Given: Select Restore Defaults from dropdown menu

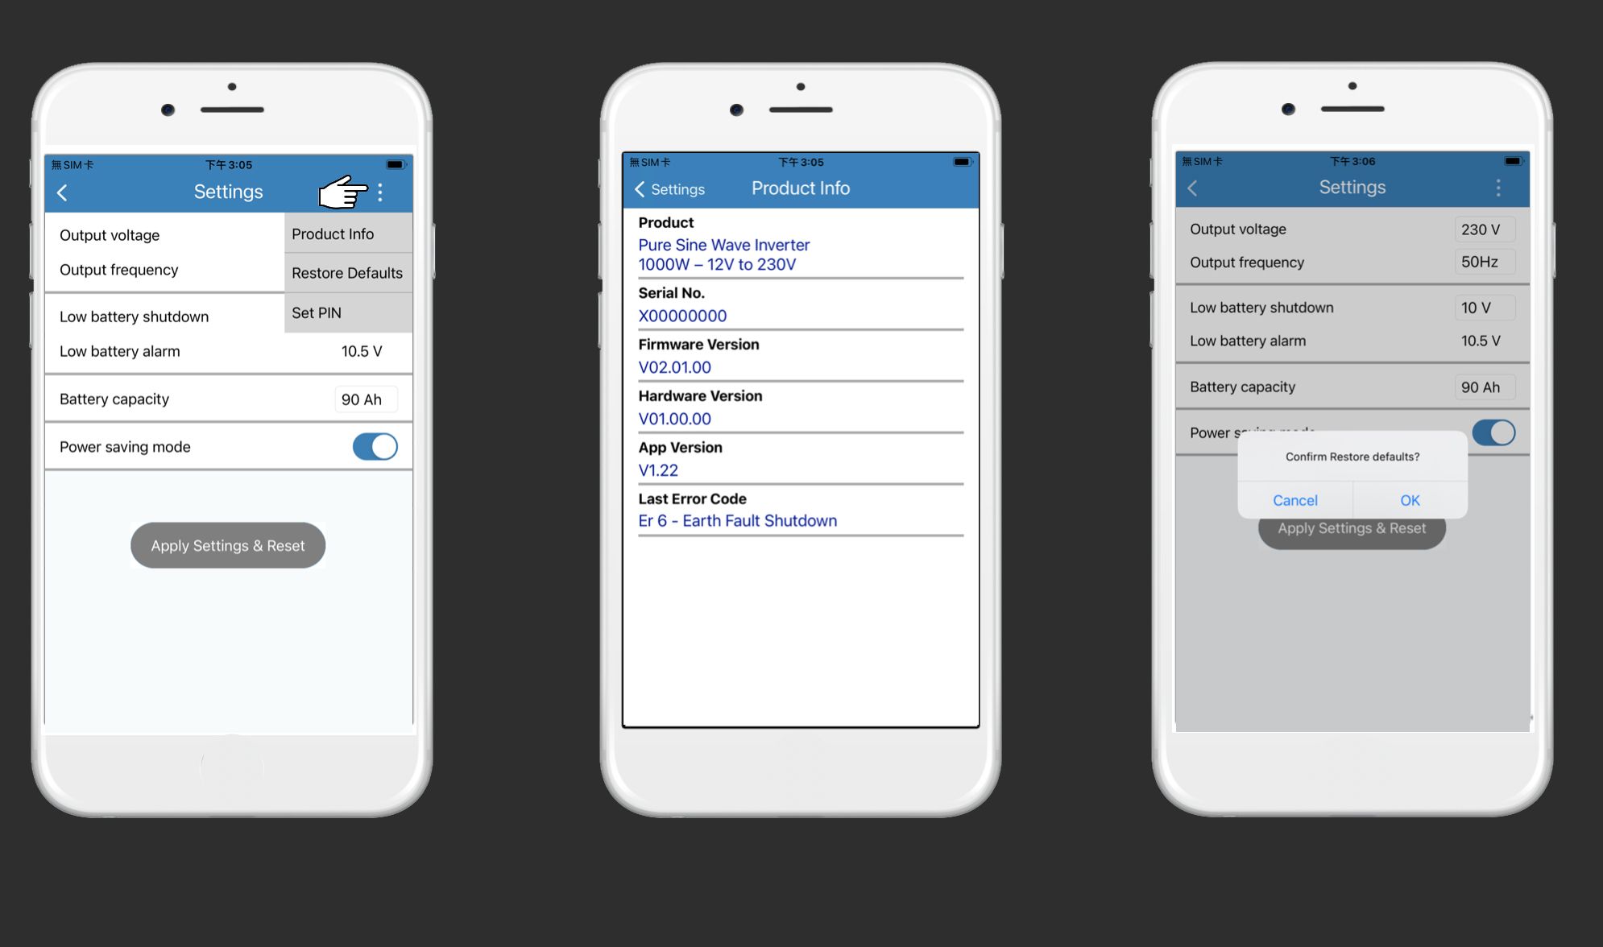Looking at the screenshot, I should point(348,271).
